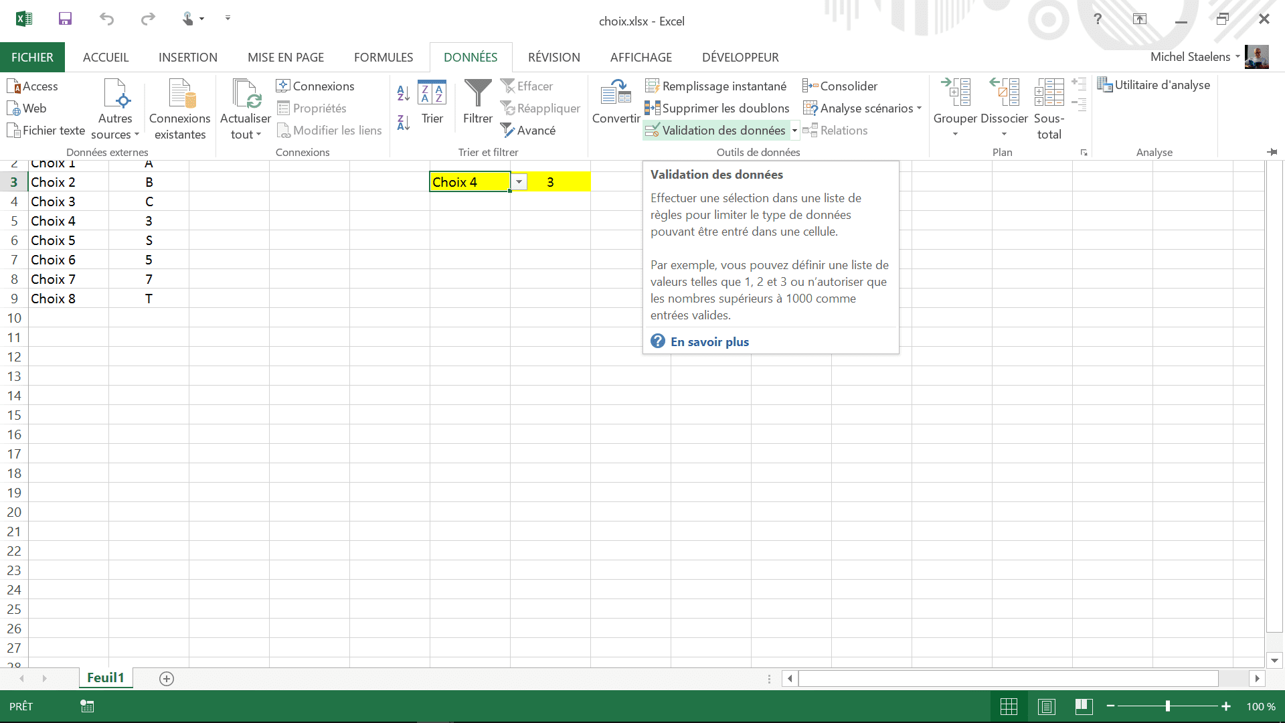
Task: Open the FICHIER menu
Action: pos(32,58)
